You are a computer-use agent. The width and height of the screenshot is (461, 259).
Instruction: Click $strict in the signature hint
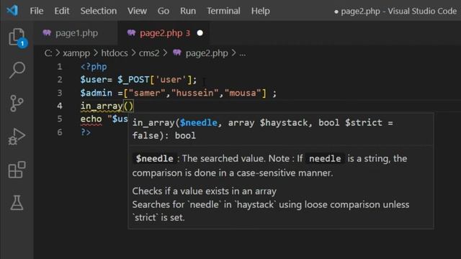point(364,122)
